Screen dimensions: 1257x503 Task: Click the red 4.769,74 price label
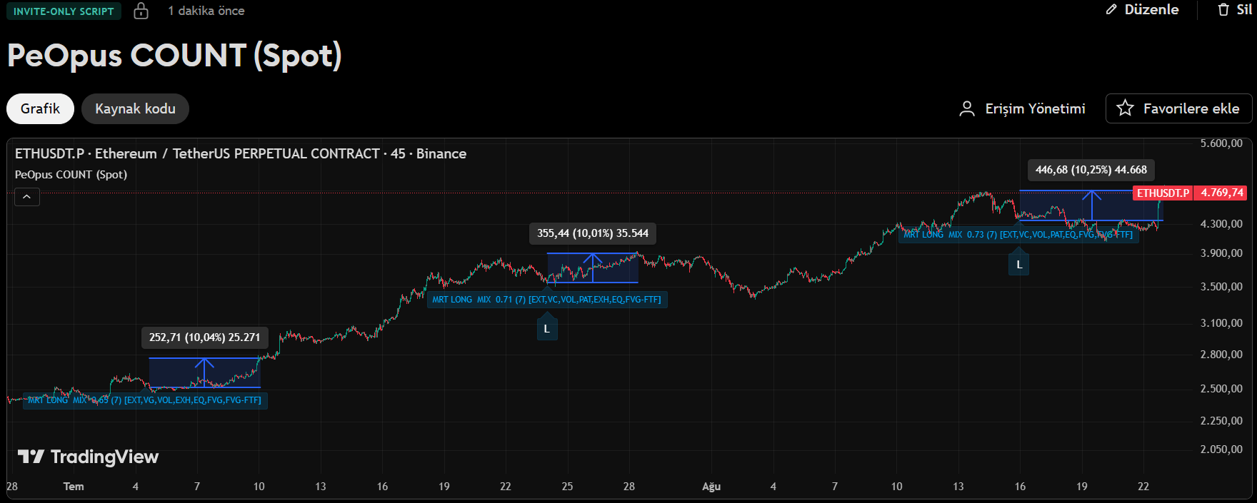tap(1221, 193)
